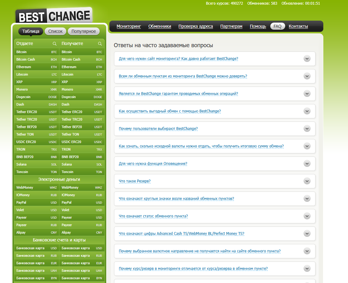The width and height of the screenshot is (348, 283).
Task: Select Payeer USD in the Отдаете column
Action: [37, 217]
